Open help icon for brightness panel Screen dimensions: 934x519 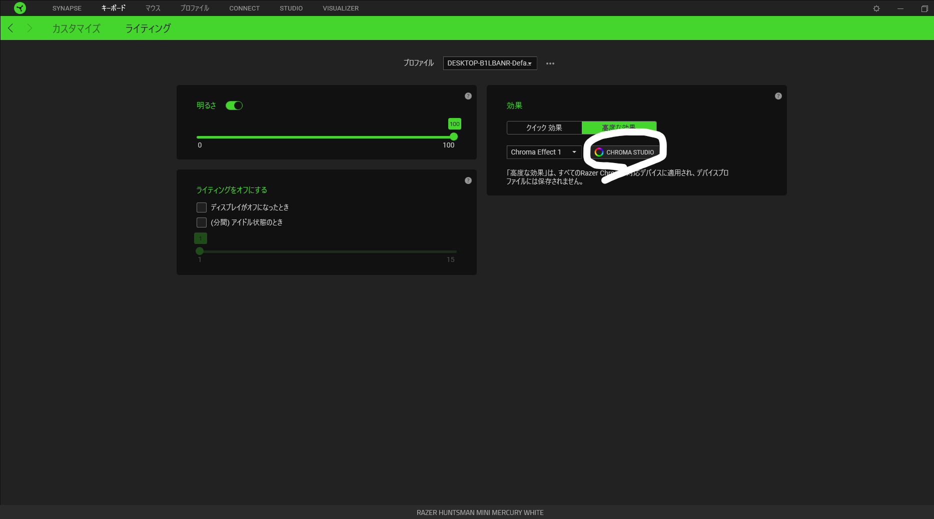click(468, 96)
